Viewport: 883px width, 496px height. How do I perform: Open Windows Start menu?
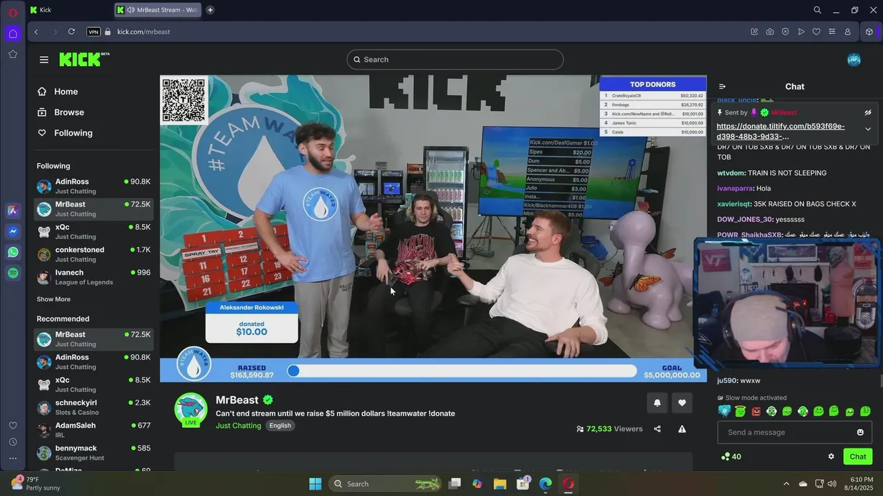point(315,484)
